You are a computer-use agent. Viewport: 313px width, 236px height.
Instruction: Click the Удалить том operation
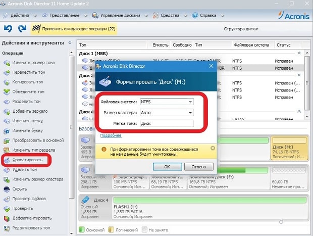[25, 169]
